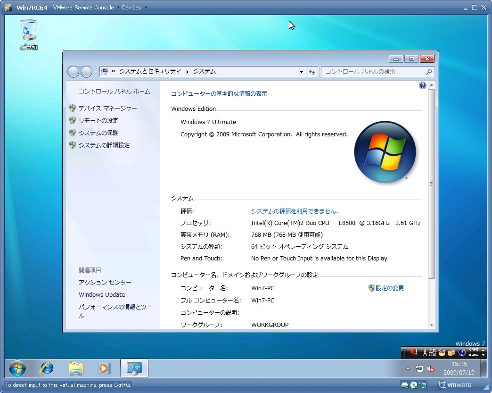The width and height of the screenshot is (492, 393).
Task: Open the Recycle Bin (ごみ箱) desktop icon
Action: click(x=29, y=34)
